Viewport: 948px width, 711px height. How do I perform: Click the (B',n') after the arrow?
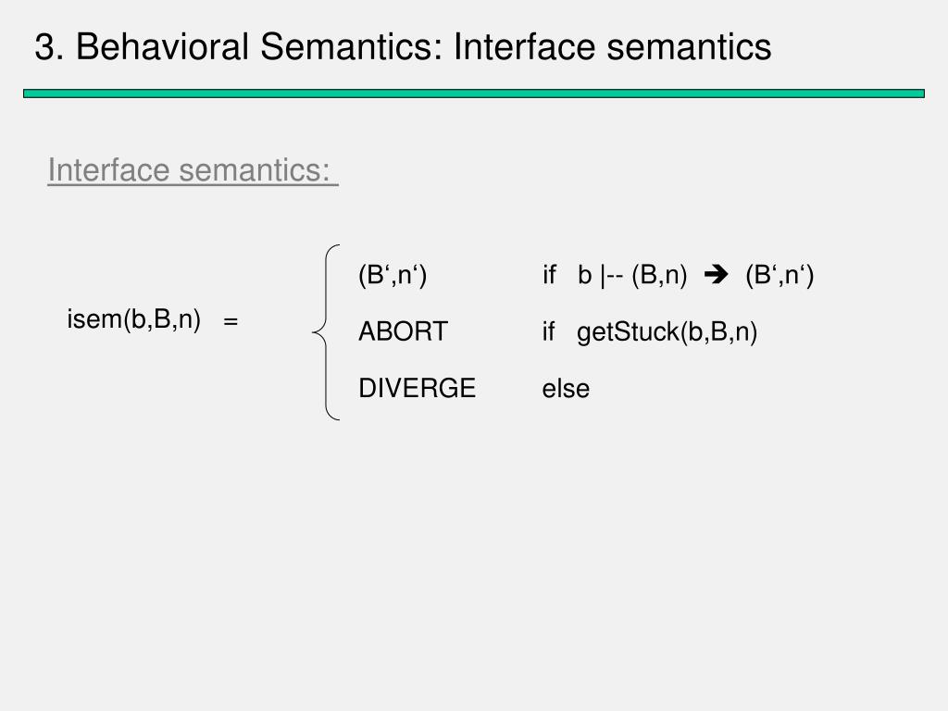tap(780, 275)
